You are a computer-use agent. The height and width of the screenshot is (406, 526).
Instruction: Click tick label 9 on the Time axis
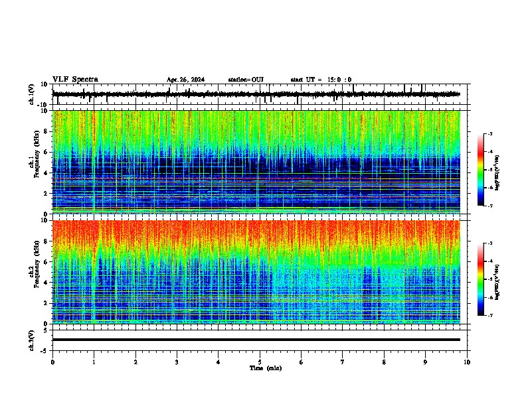tap(425, 362)
